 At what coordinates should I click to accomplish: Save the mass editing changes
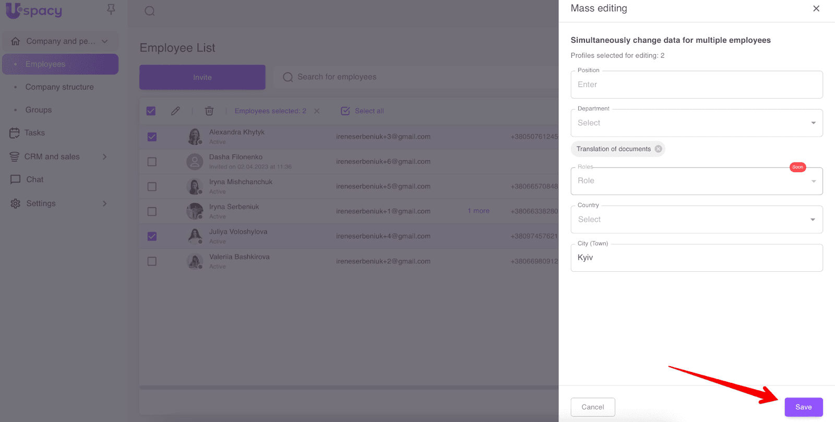tap(803, 407)
